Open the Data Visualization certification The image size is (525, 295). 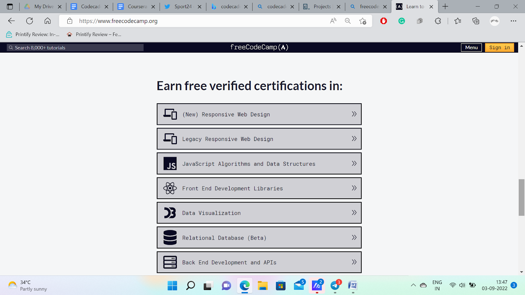(x=259, y=213)
